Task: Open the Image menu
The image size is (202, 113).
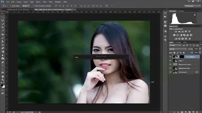Action: pyautogui.click(x=19, y=2)
